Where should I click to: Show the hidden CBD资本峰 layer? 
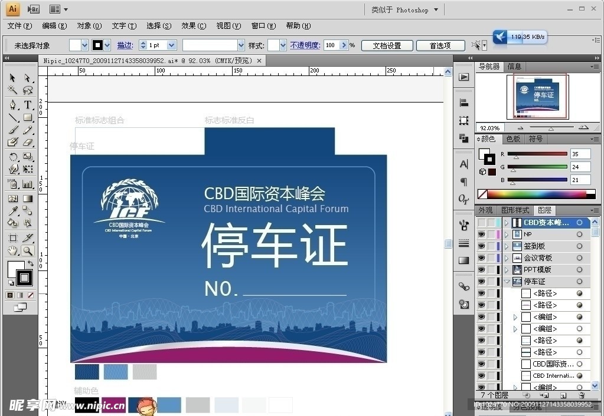pos(481,223)
